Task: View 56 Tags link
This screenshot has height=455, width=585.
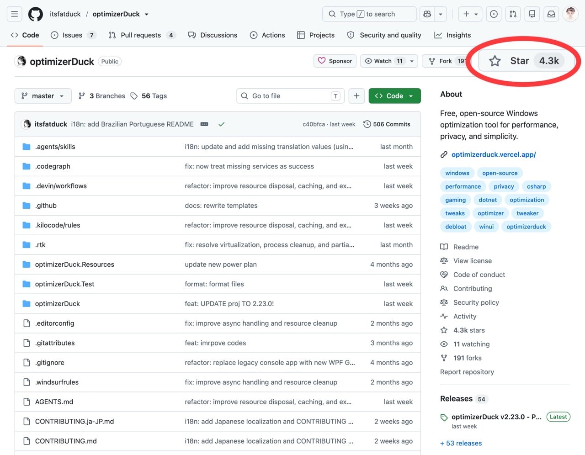Action: coord(149,96)
